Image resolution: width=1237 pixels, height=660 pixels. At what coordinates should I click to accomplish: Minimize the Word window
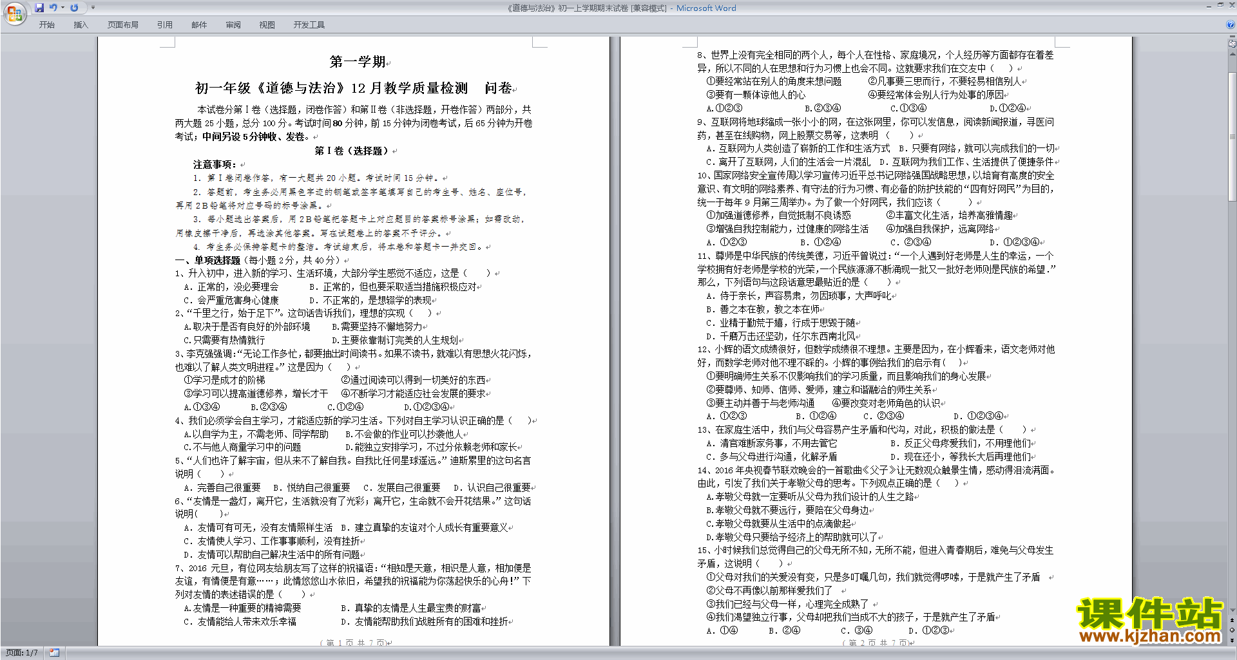(1209, 6)
